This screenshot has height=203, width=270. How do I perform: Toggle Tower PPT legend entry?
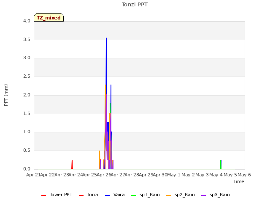57,195
